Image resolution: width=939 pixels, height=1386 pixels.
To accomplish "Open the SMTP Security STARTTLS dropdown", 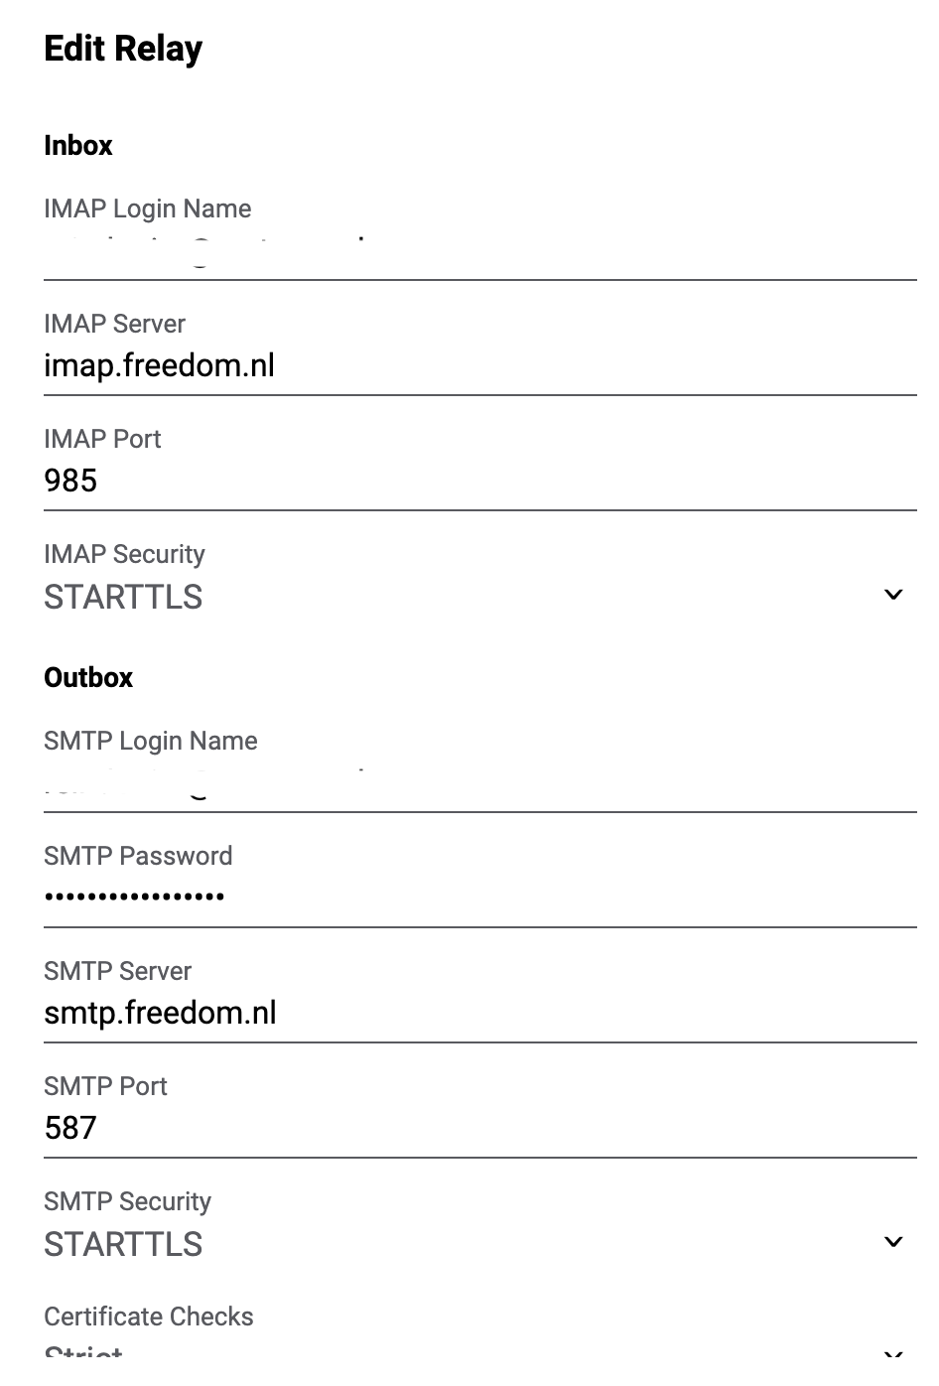I will tap(467, 1244).
